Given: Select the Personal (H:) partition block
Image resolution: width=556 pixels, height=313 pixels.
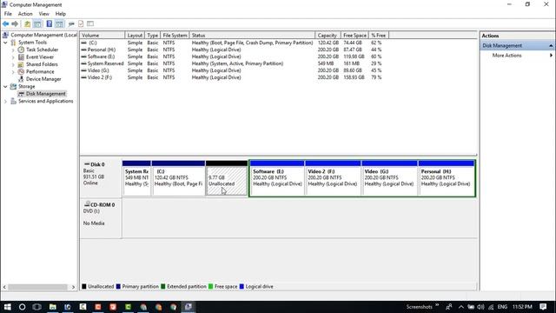Looking at the screenshot, I should [x=446, y=178].
